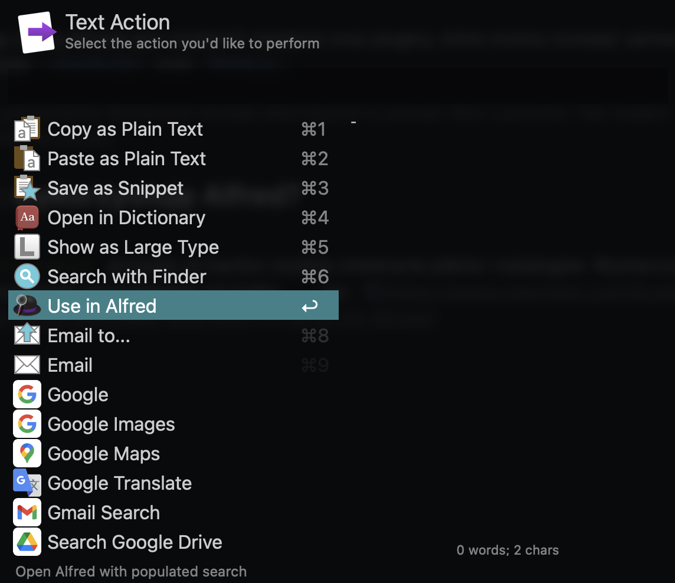Choose the Email to... action
Image resolution: width=675 pixels, height=583 pixels.
pos(89,336)
